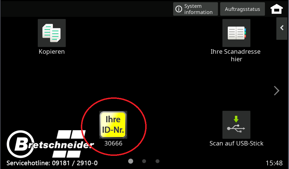Image resolution: width=289 pixels, height=169 pixels.
Task: Tap the Scan auf USB-Stick label
Action: click(236, 144)
